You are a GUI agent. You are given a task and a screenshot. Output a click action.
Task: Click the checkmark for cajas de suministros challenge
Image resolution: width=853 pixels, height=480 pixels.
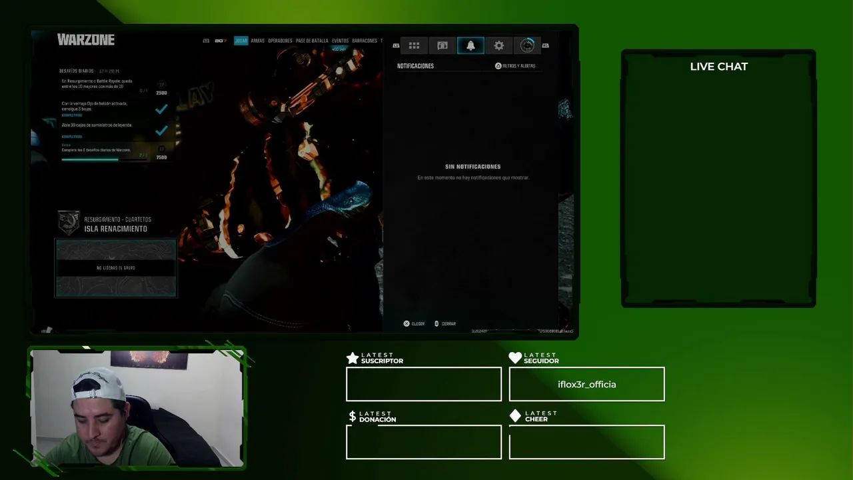161,131
